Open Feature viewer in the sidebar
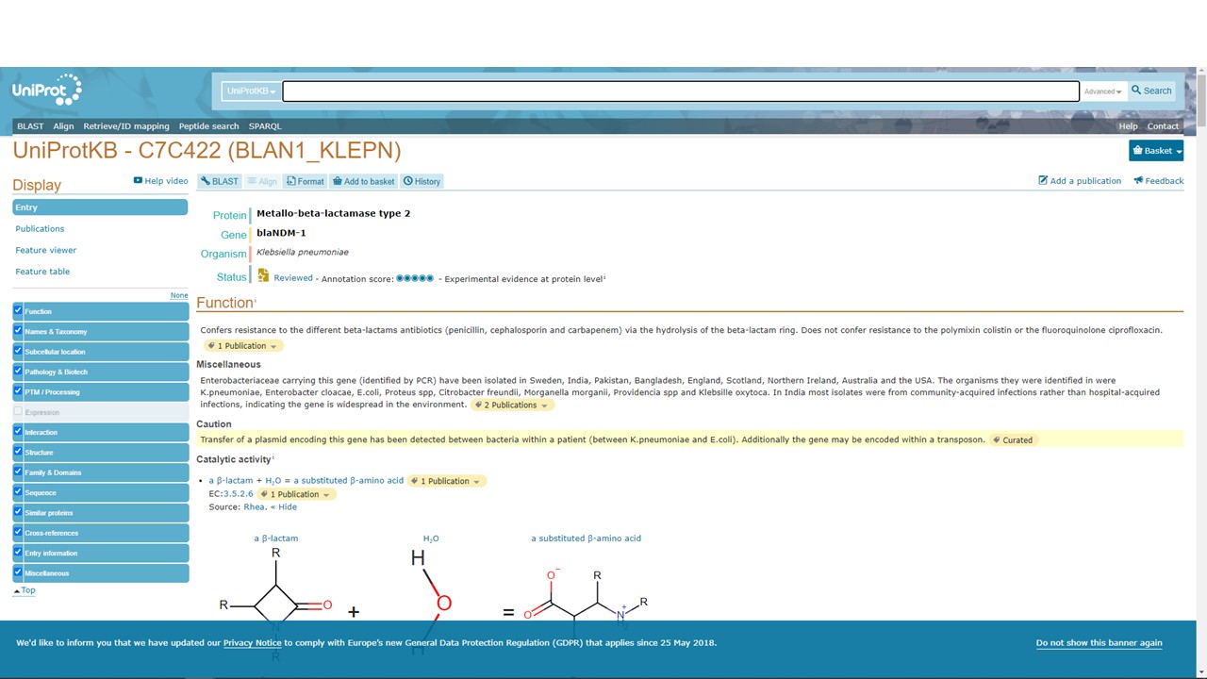1207x679 pixels. (46, 251)
